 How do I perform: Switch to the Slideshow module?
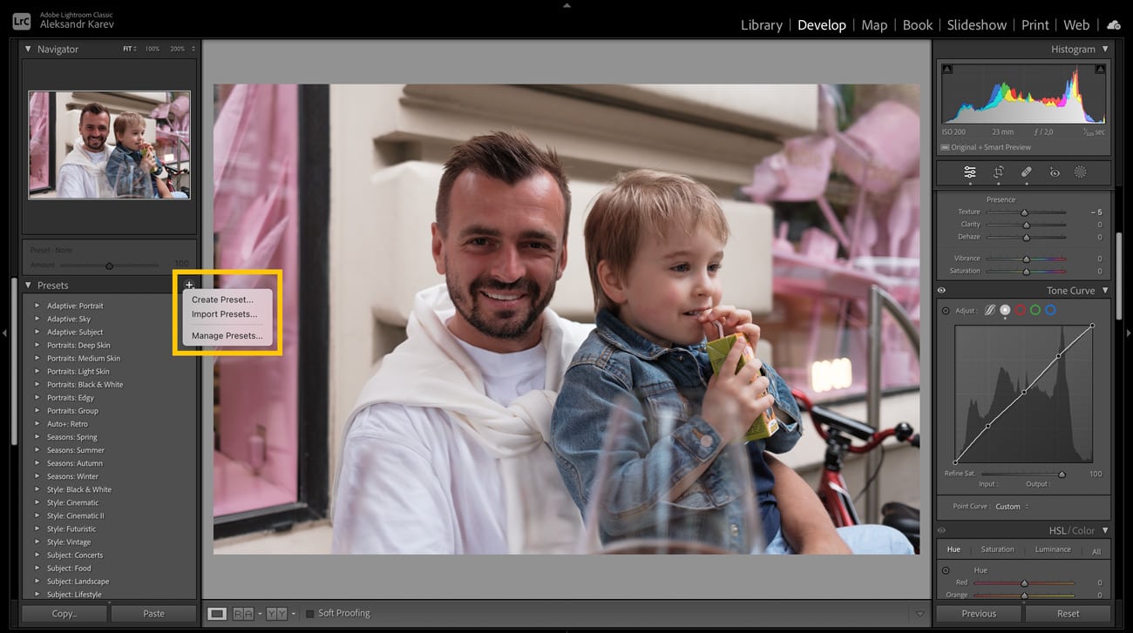(x=977, y=25)
